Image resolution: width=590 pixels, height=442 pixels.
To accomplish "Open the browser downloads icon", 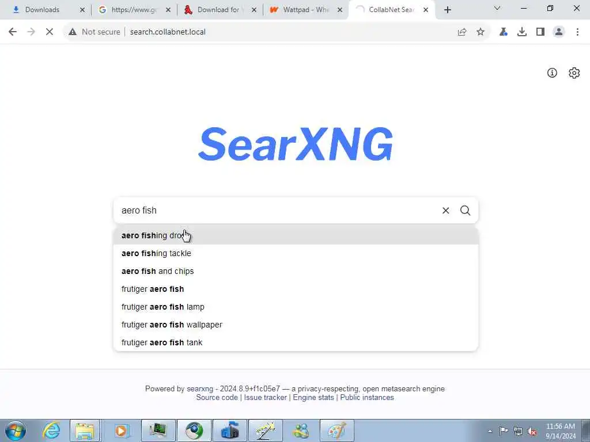I will (x=521, y=32).
